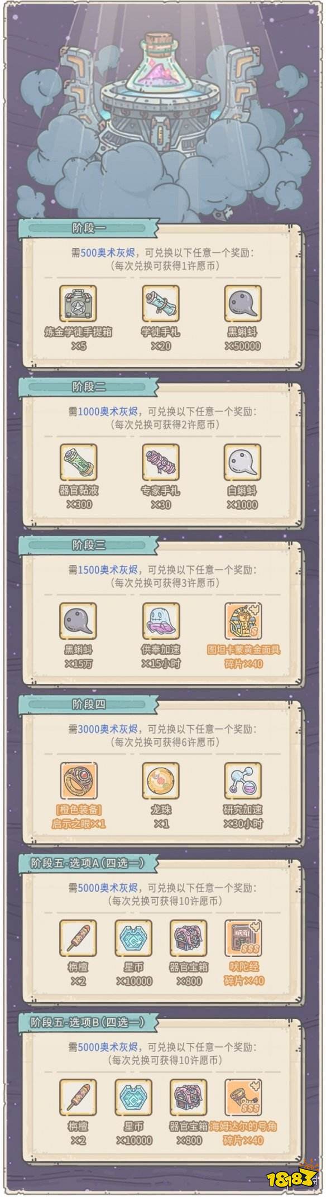
Task: Pick the 龙珠 dragon ball icon
Action: (x=161, y=780)
